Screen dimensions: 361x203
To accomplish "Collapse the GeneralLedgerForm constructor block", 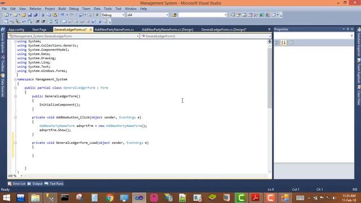I will tap(15, 96).
